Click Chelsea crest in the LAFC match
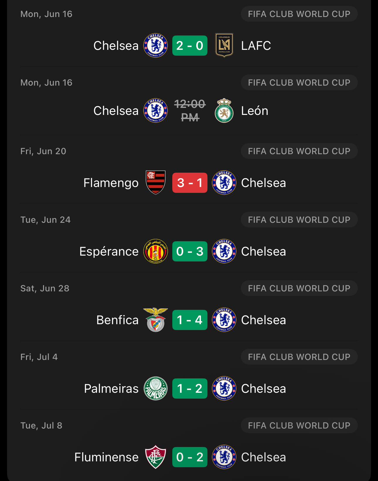Viewport: 378px width, 481px height. tap(156, 45)
